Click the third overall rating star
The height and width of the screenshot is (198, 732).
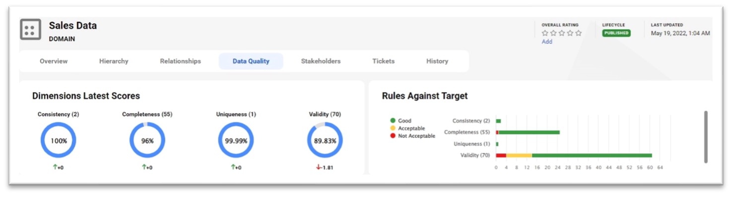[x=561, y=33]
